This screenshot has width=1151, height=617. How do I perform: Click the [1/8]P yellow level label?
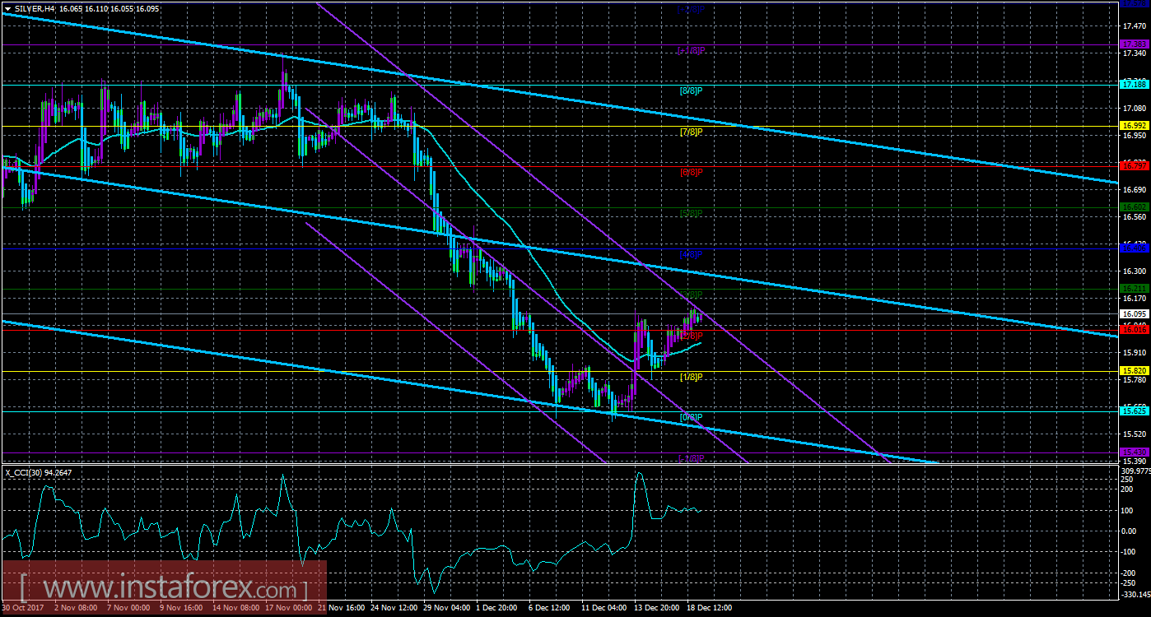pos(691,377)
